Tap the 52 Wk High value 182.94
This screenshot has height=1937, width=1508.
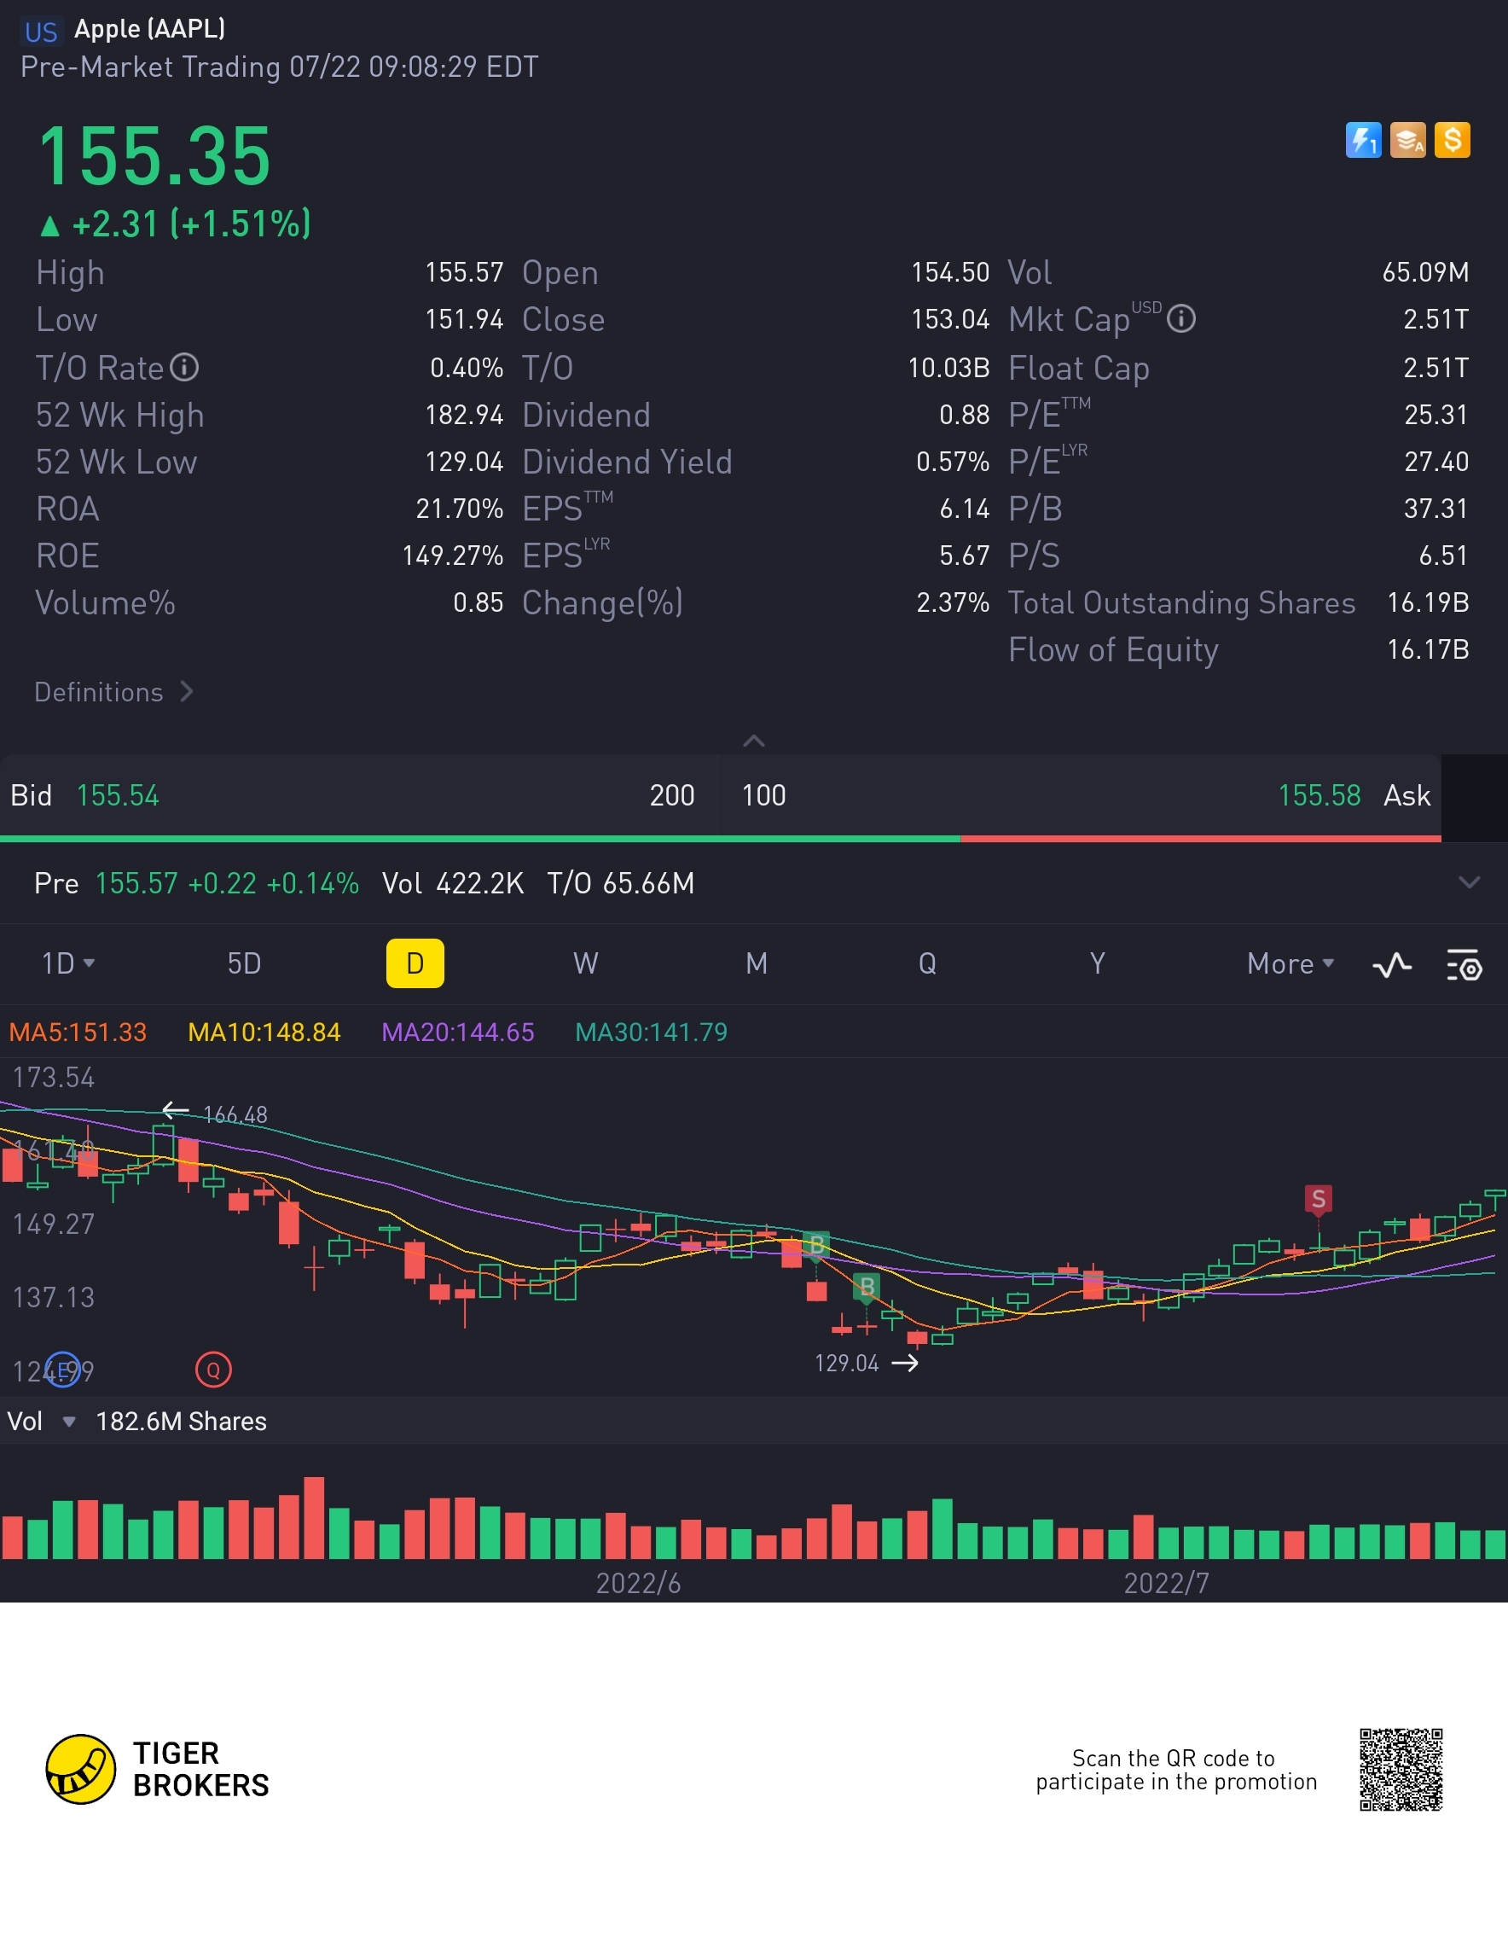(x=465, y=415)
